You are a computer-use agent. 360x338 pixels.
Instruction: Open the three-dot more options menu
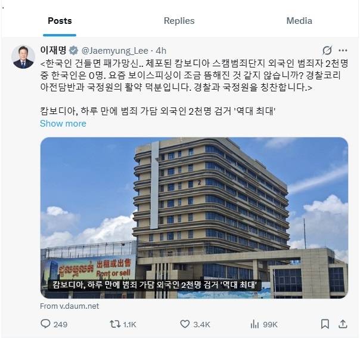pos(343,50)
